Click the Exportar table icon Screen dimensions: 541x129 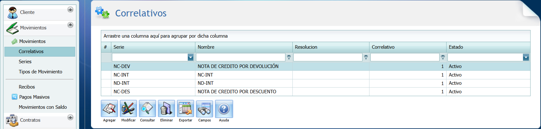(186, 109)
